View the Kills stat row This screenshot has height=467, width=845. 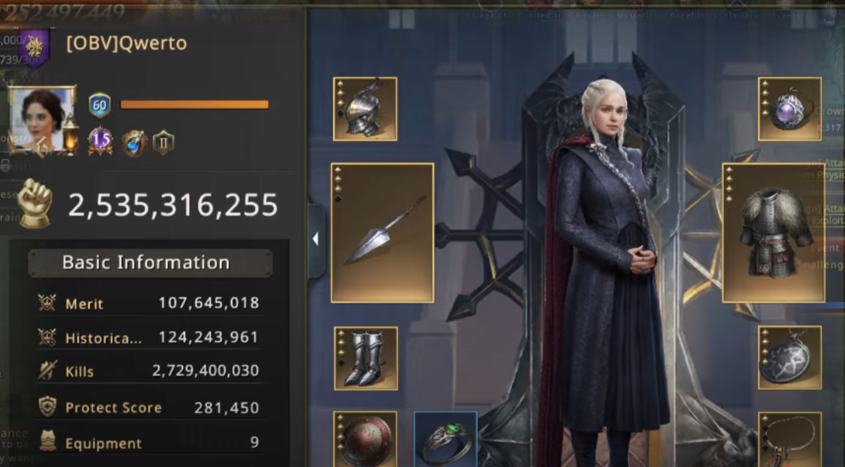point(149,371)
